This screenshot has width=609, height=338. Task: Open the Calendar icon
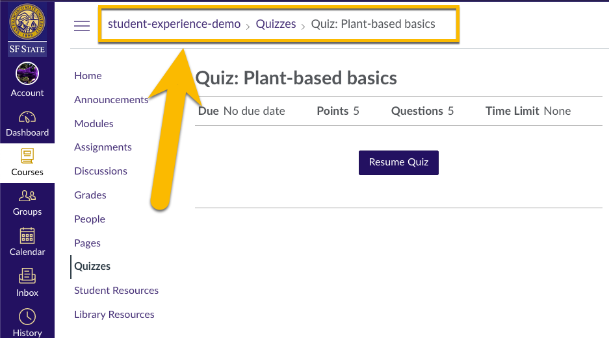pyautogui.click(x=27, y=235)
